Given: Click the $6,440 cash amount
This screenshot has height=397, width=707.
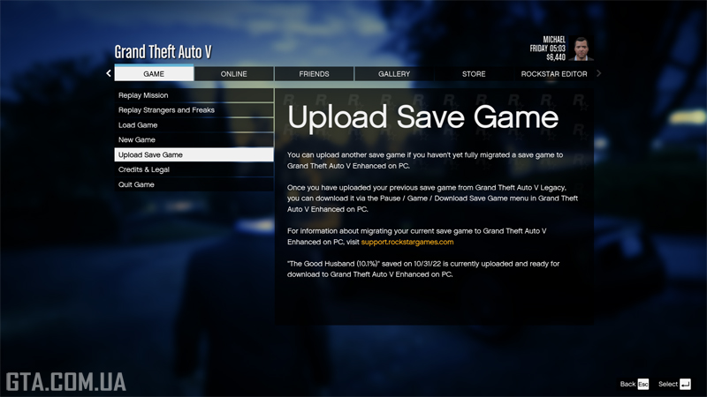Looking at the screenshot, I should [556, 57].
